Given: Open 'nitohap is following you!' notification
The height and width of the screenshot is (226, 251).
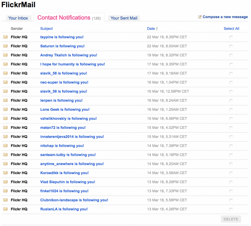Looking at the screenshot, I should [x=62, y=146].
